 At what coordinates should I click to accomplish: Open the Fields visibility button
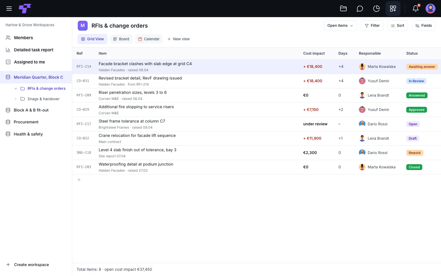(x=424, y=26)
